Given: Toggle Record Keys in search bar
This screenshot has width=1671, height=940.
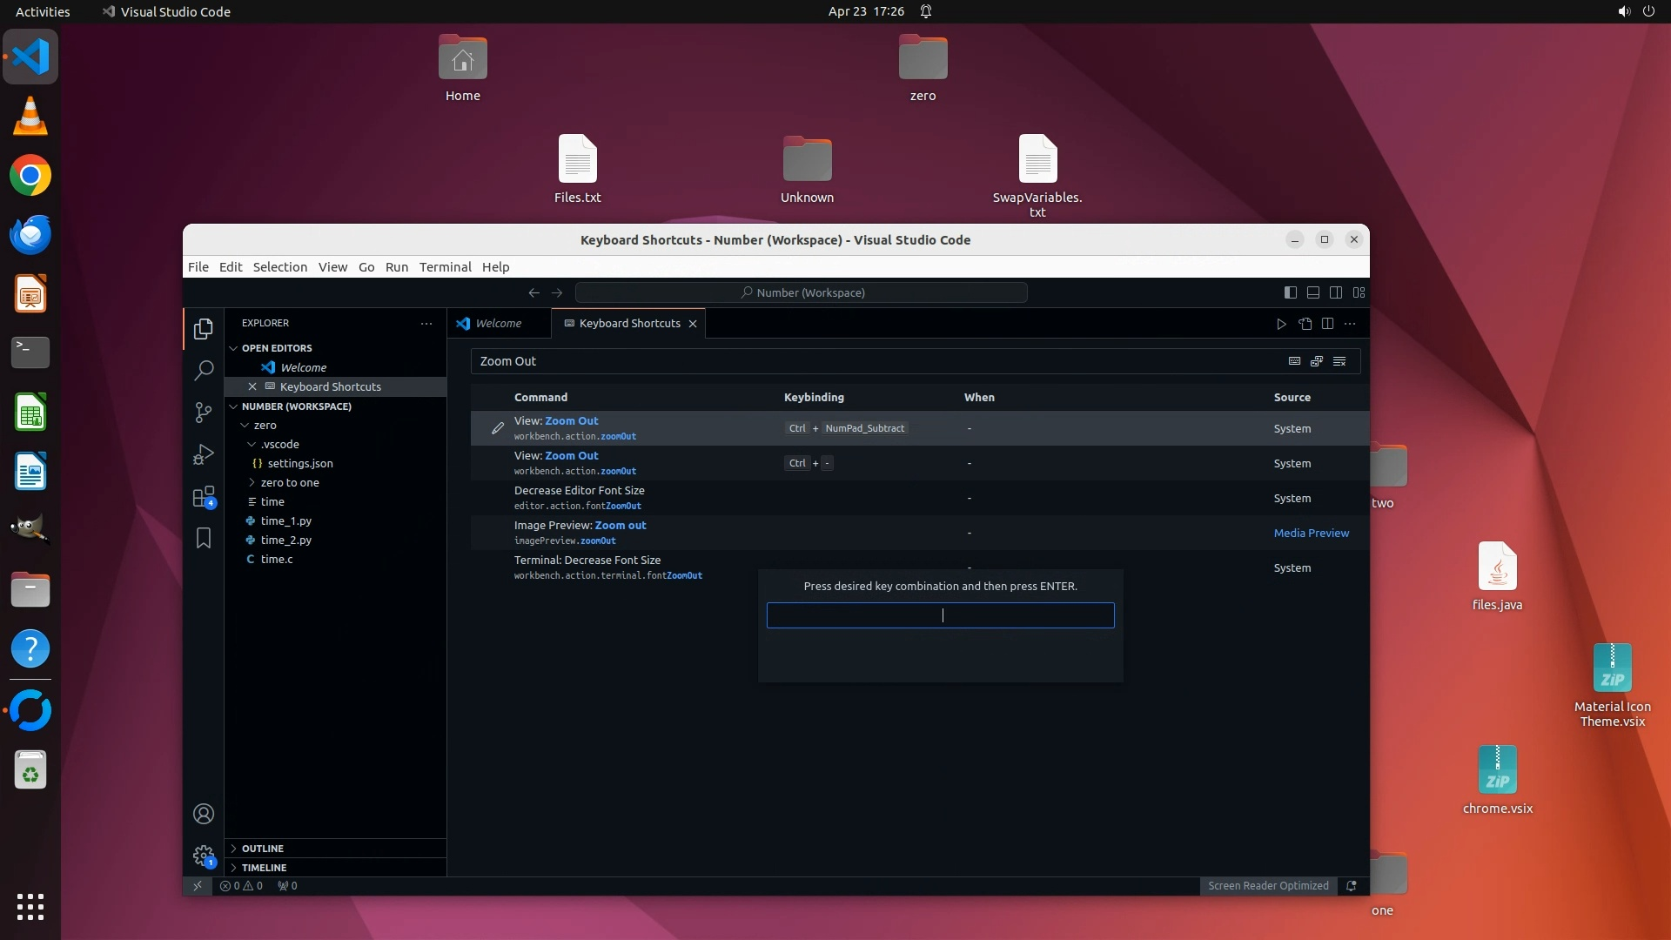Looking at the screenshot, I should tap(1294, 361).
